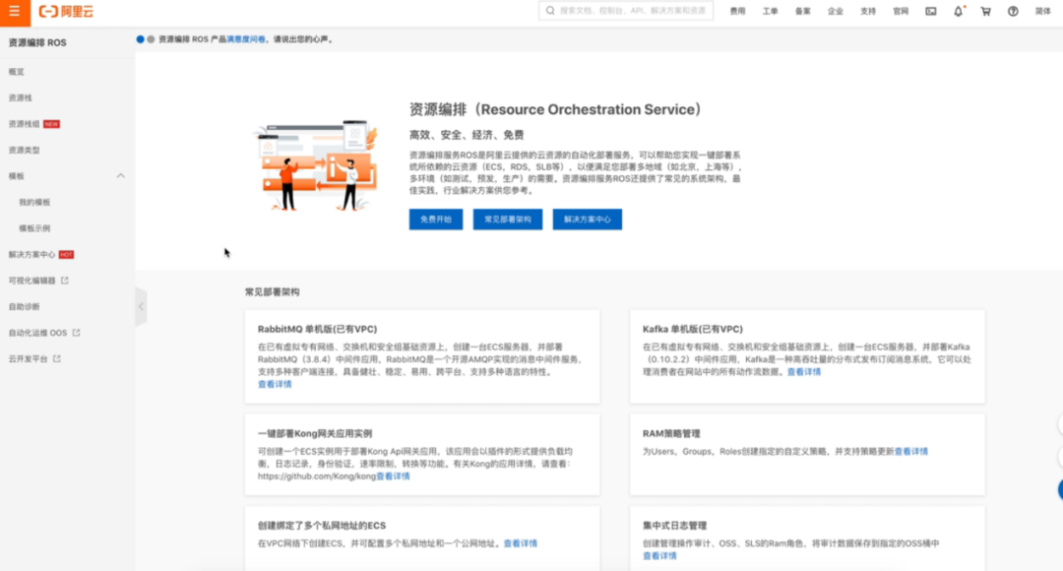Open 解决方案中心 in the sidebar
The width and height of the screenshot is (1063, 571).
pyautogui.click(x=31, y=254)
